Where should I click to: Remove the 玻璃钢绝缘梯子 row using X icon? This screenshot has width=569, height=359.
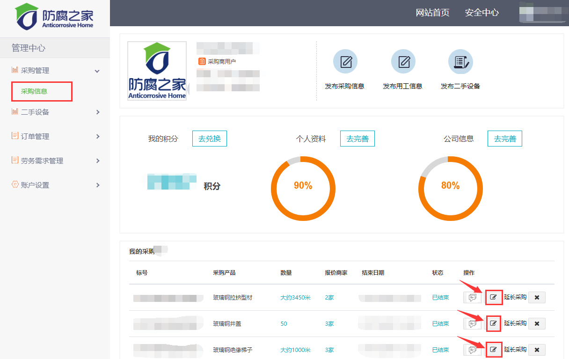[x=537, y=350]
